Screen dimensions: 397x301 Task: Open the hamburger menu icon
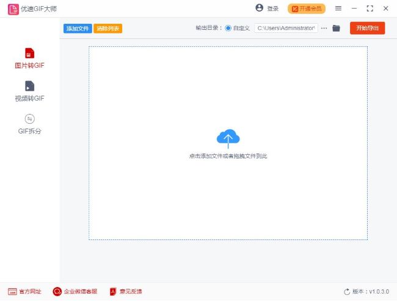[x=338, y=9]
